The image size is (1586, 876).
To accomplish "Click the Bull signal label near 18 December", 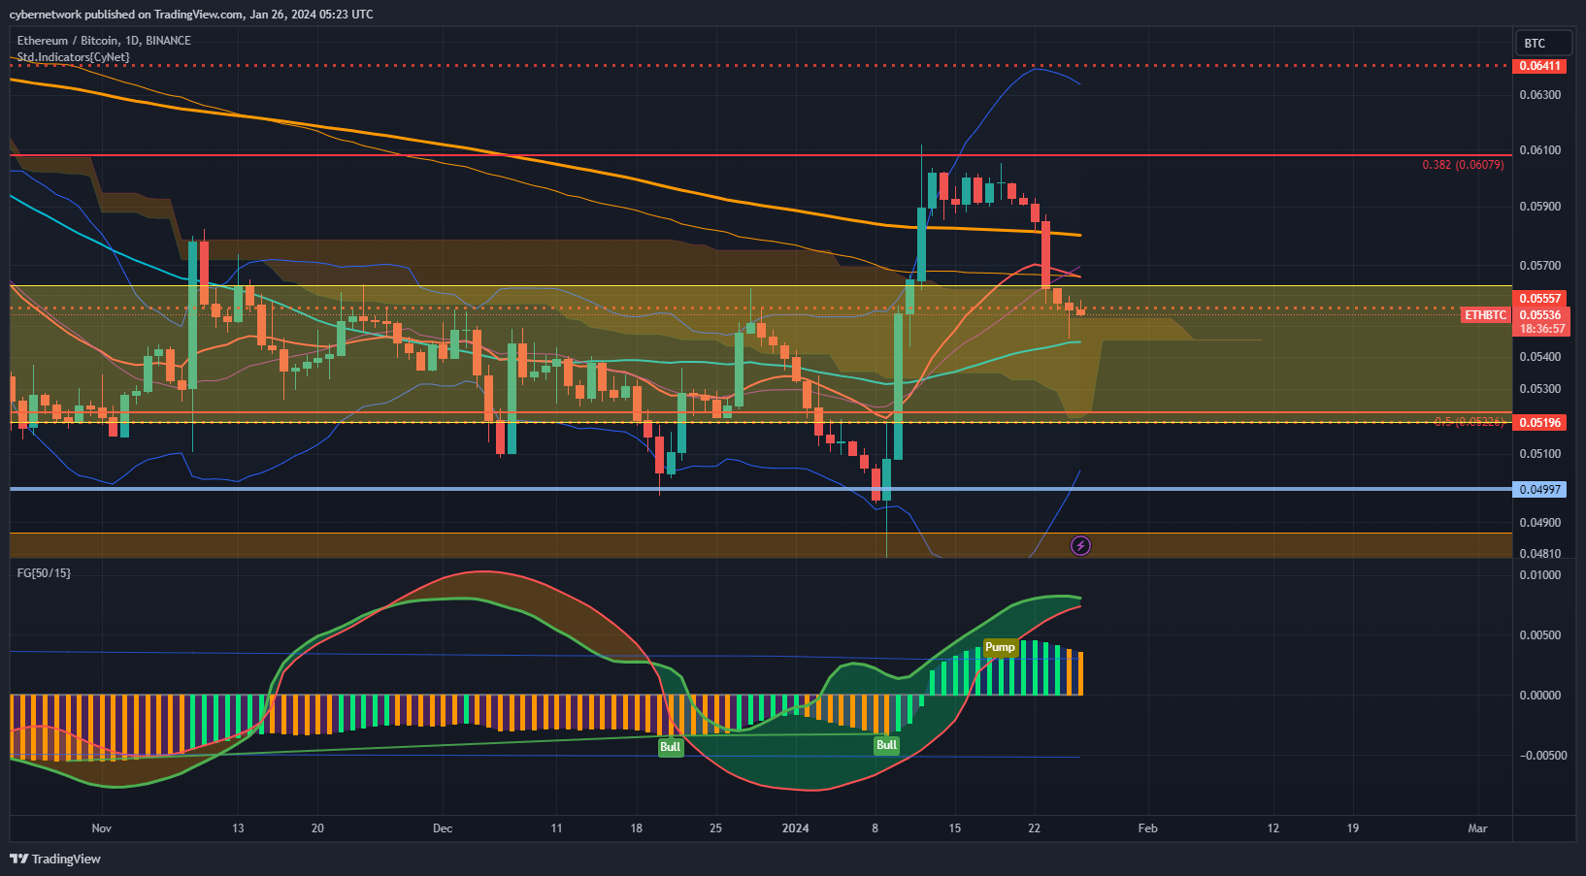I will 670,747.
